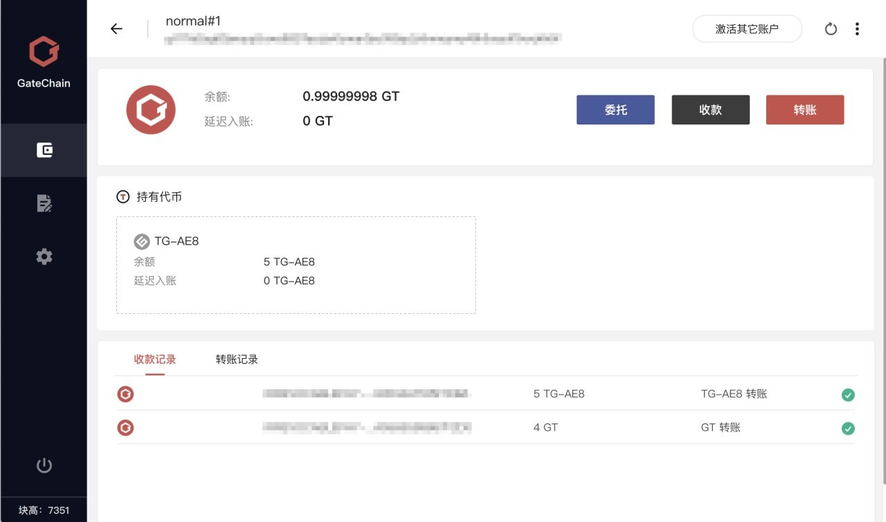Screen dimensions: 886x522
Task: Refresh the account with circular arrow icon
Action: [831, 29]
